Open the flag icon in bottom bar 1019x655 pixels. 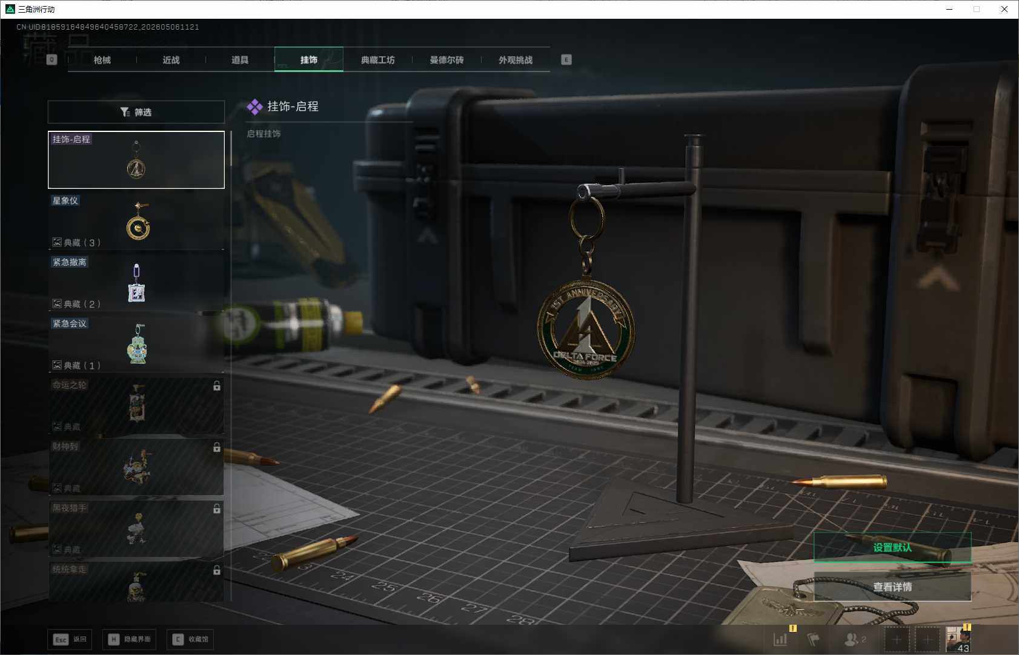[813, 639]
